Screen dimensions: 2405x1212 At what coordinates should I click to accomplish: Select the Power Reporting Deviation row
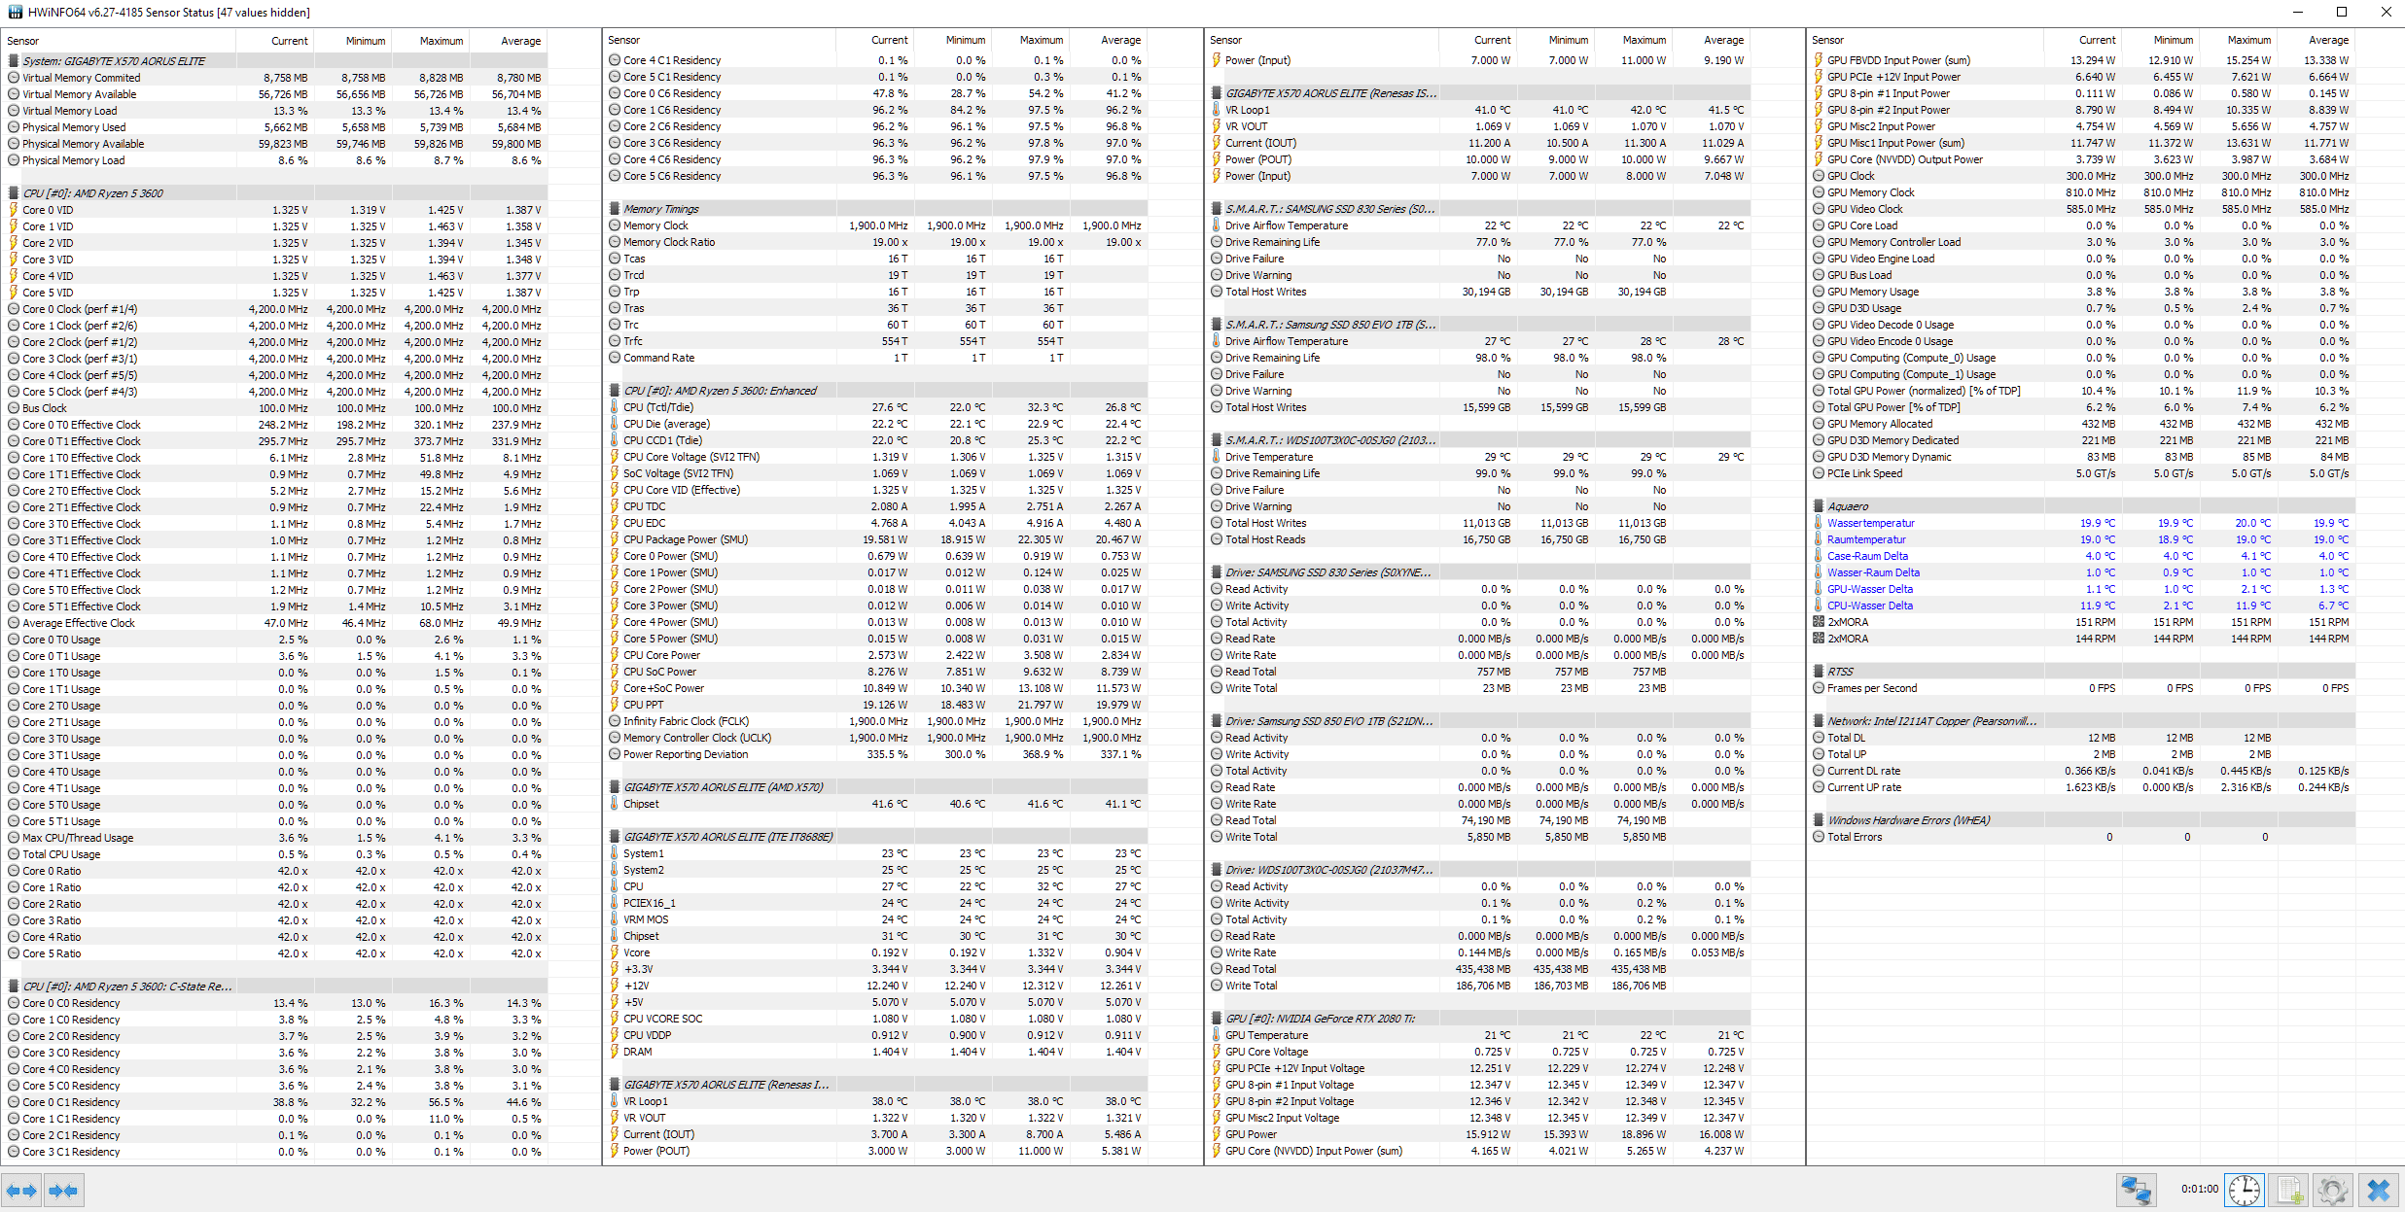[x=876, y=754]
